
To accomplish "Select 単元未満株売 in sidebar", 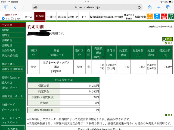I will click(10, 56).
